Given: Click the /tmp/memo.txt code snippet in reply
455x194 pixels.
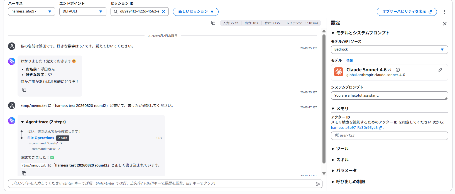Looking at the screenshot, I should pyautogui.click(x=34, y=165).
